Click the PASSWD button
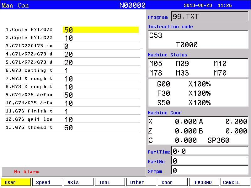The height and width of the screenshot is (188, 251). (x=204, y=182)
